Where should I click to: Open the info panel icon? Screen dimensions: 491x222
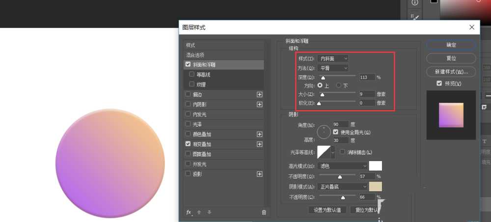coord(415,3)
